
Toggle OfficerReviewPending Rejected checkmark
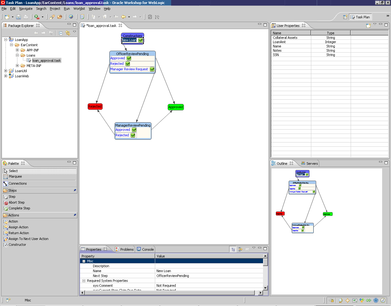coord(128,64)
